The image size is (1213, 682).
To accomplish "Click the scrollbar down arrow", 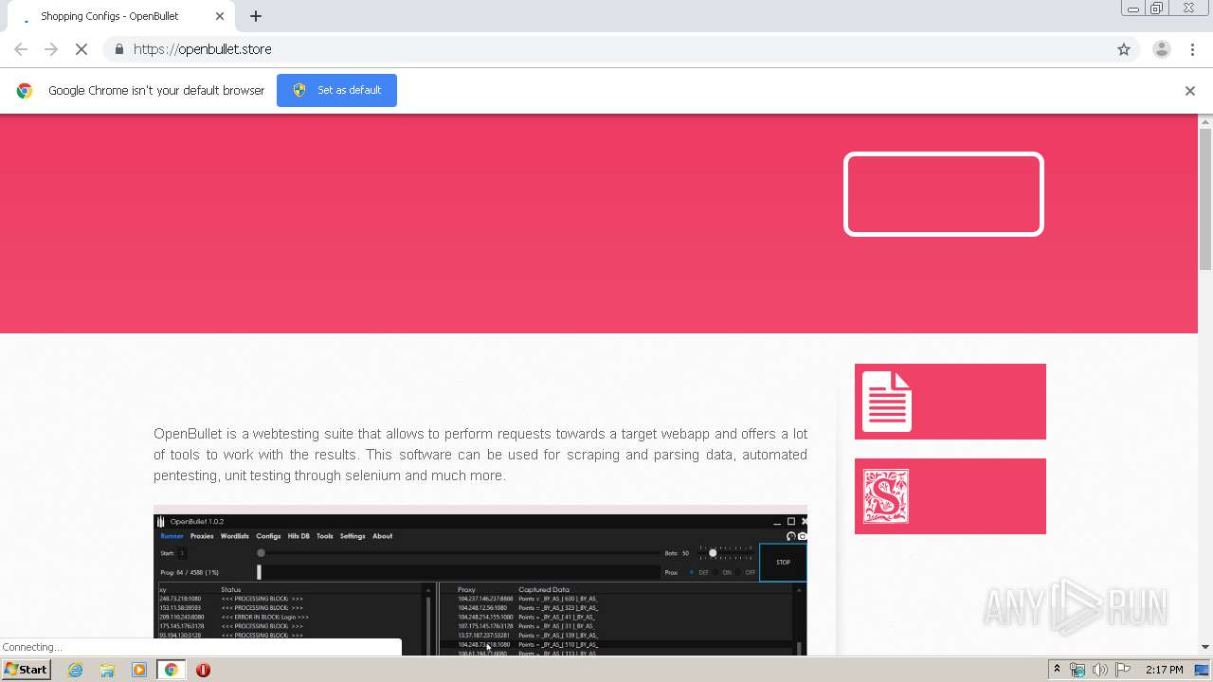I will pos(1205,647).
